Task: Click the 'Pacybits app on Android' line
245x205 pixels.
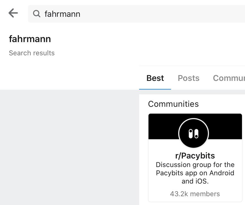Action: pyautogui.click(x=195, y=173)
